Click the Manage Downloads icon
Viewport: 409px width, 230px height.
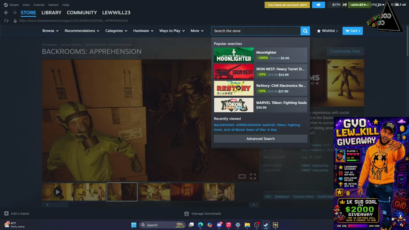tap(187, 213)
